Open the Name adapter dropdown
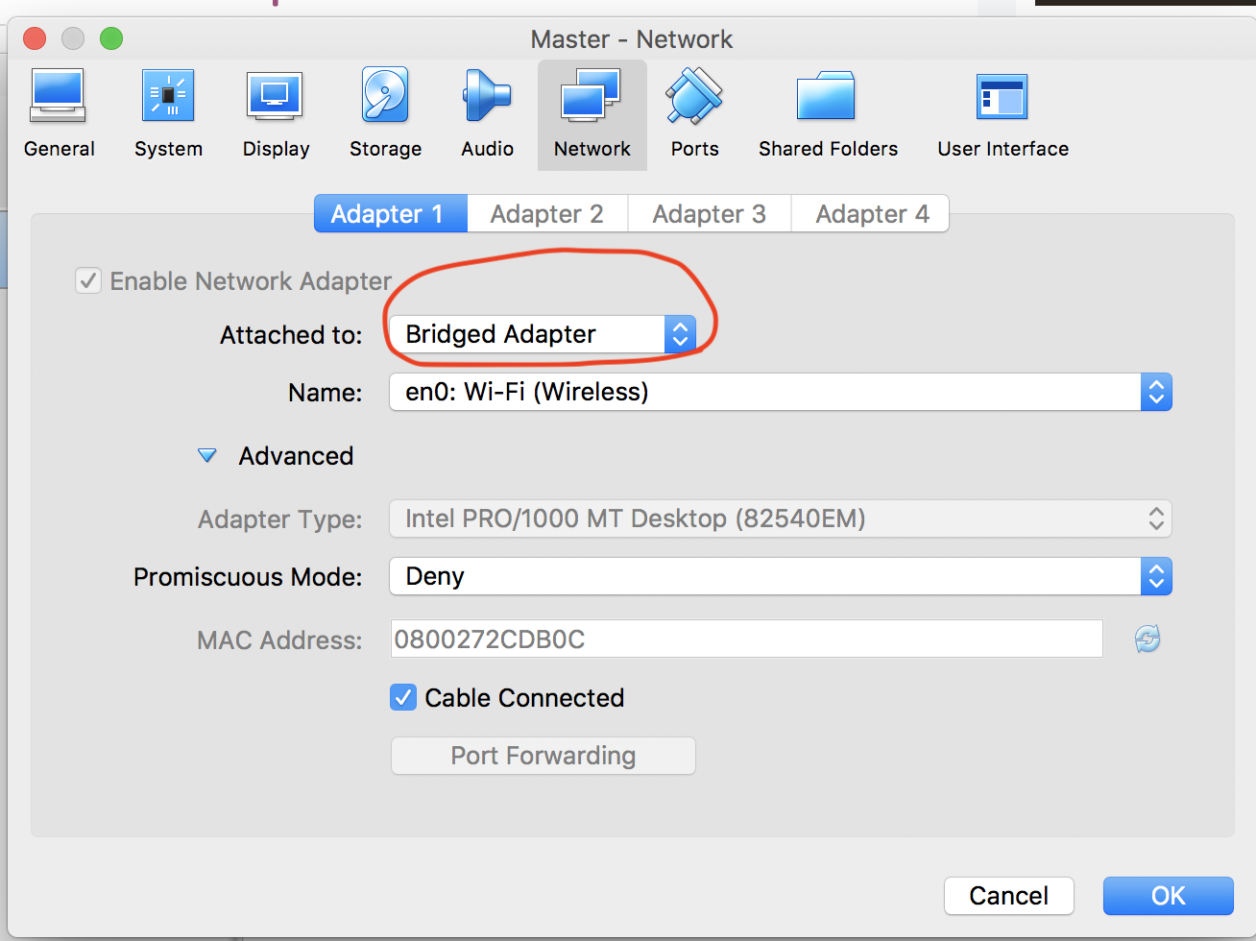Viewport: 1256px width, 941px height. [1156, 392]
